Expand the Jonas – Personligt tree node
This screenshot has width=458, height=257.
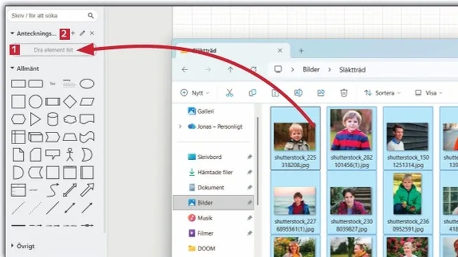click(x=180, y=126)
